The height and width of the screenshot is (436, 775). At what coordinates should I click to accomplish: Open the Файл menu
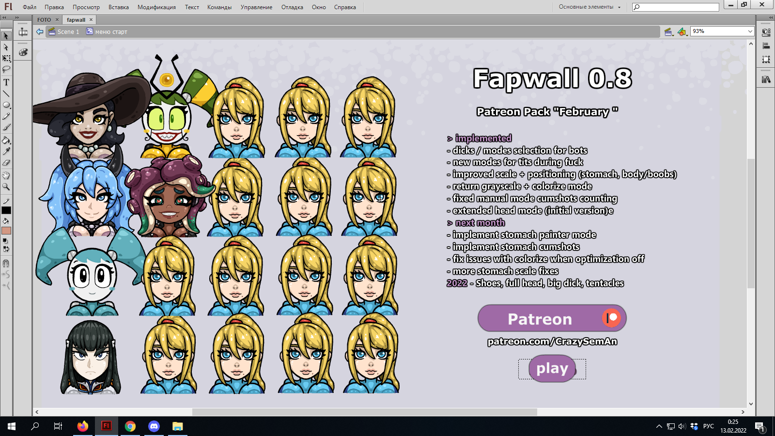click(30, 7)
